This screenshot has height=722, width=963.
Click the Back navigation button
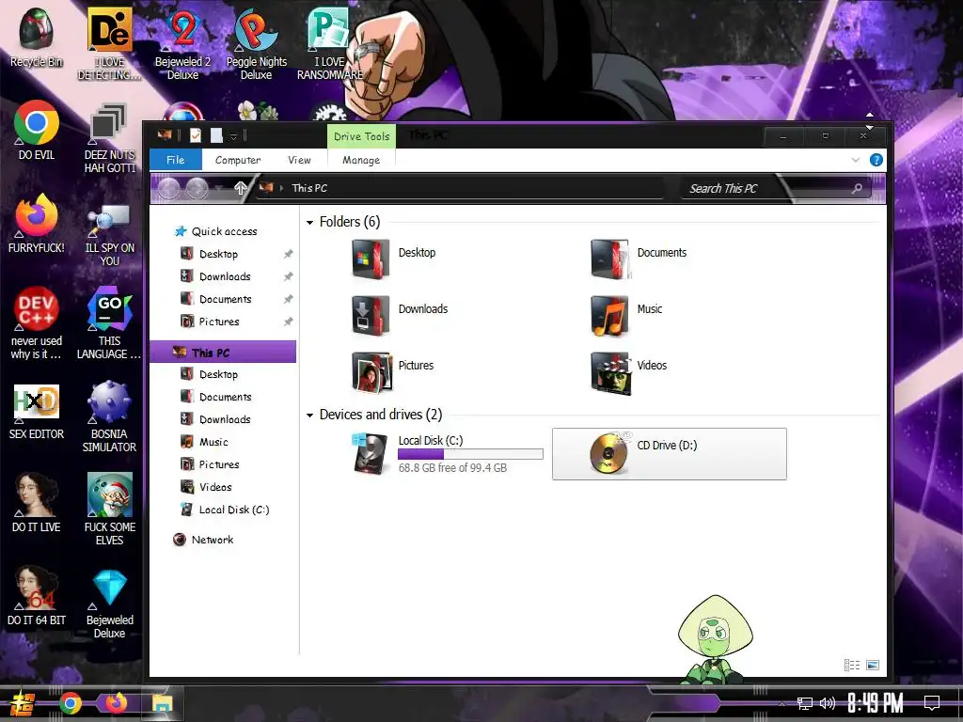(x=169, y=188)
